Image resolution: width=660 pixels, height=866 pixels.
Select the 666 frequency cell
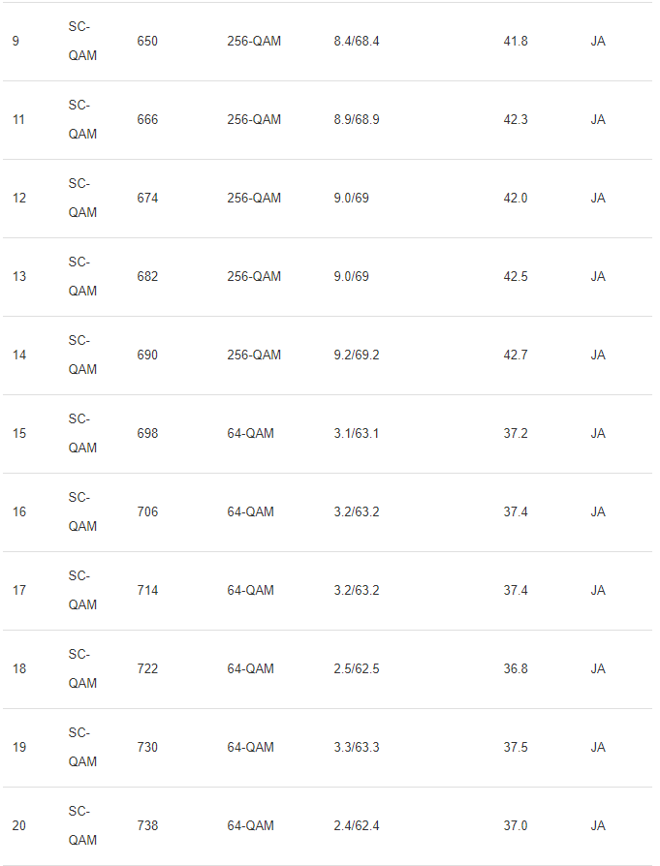(147, 120)
